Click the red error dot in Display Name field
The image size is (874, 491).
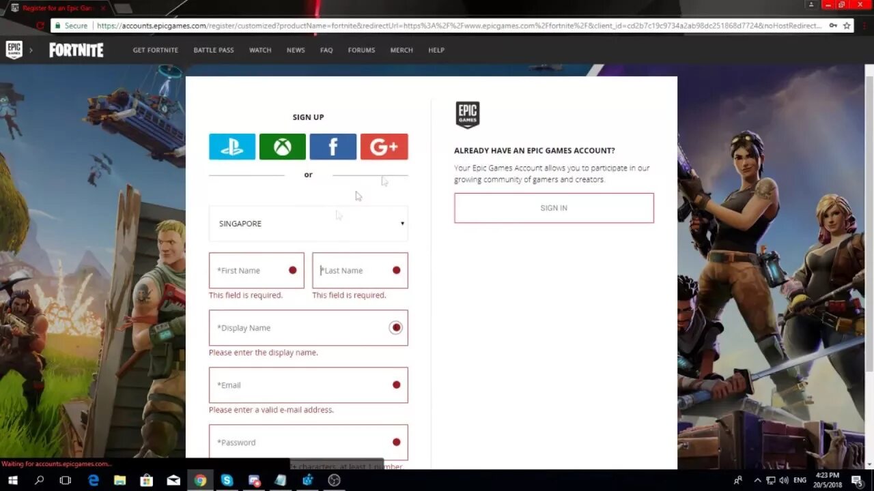point(396,328)
